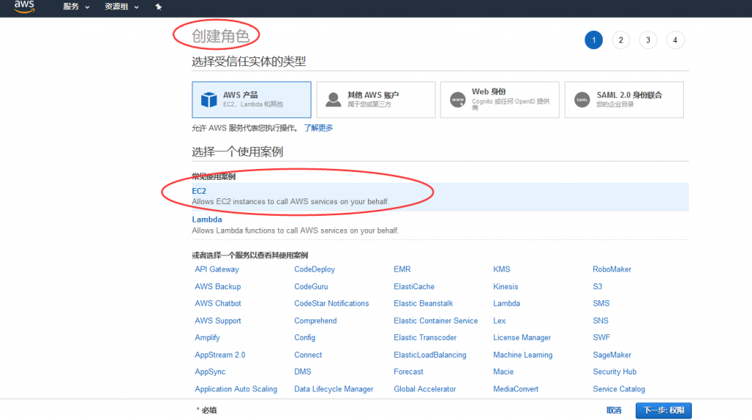Click the AWS 产品 cube icon
Image resolution: width=752 pixels, height=420 pixels.
[x=209, y=99]
